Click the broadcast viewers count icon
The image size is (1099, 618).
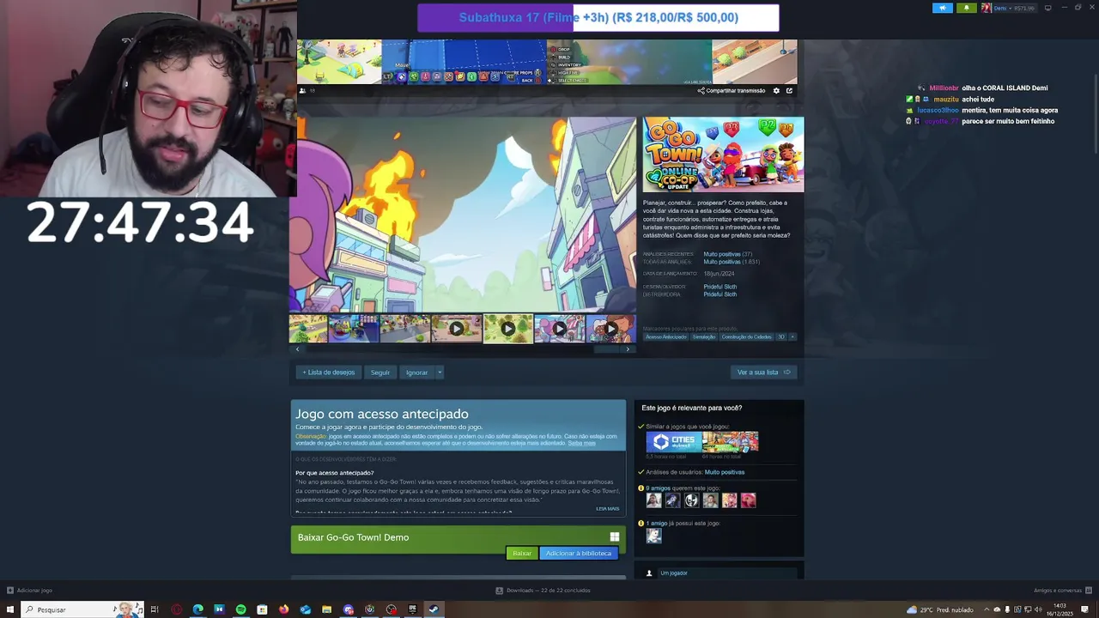pos(302,90)
